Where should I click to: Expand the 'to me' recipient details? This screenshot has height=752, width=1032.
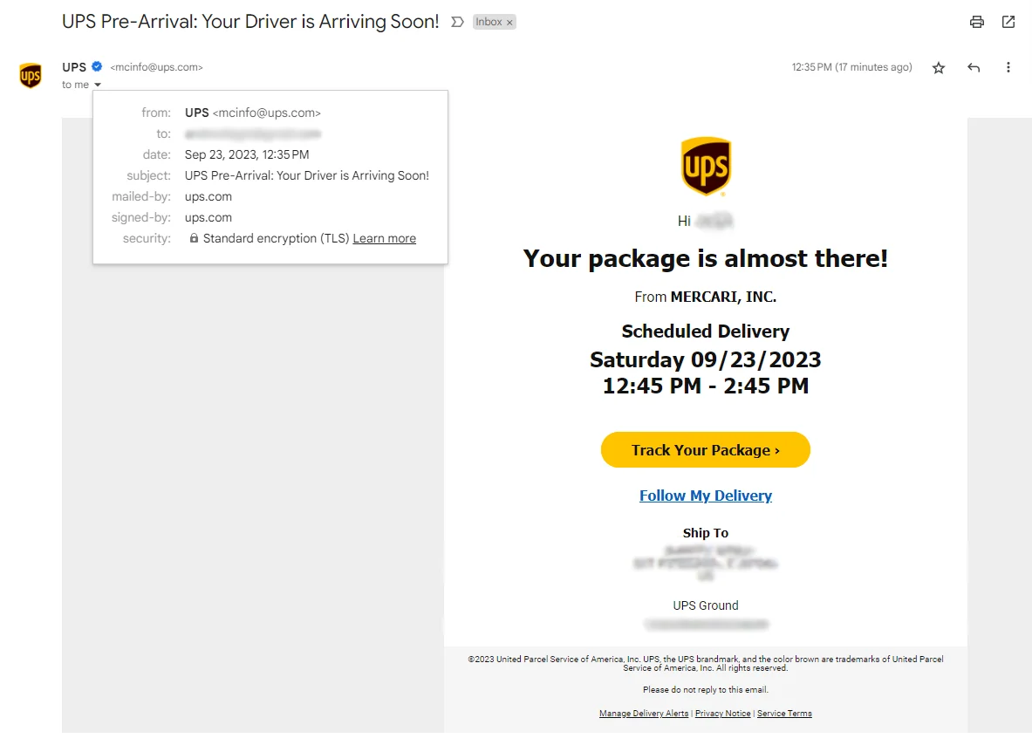coord(74,85)
